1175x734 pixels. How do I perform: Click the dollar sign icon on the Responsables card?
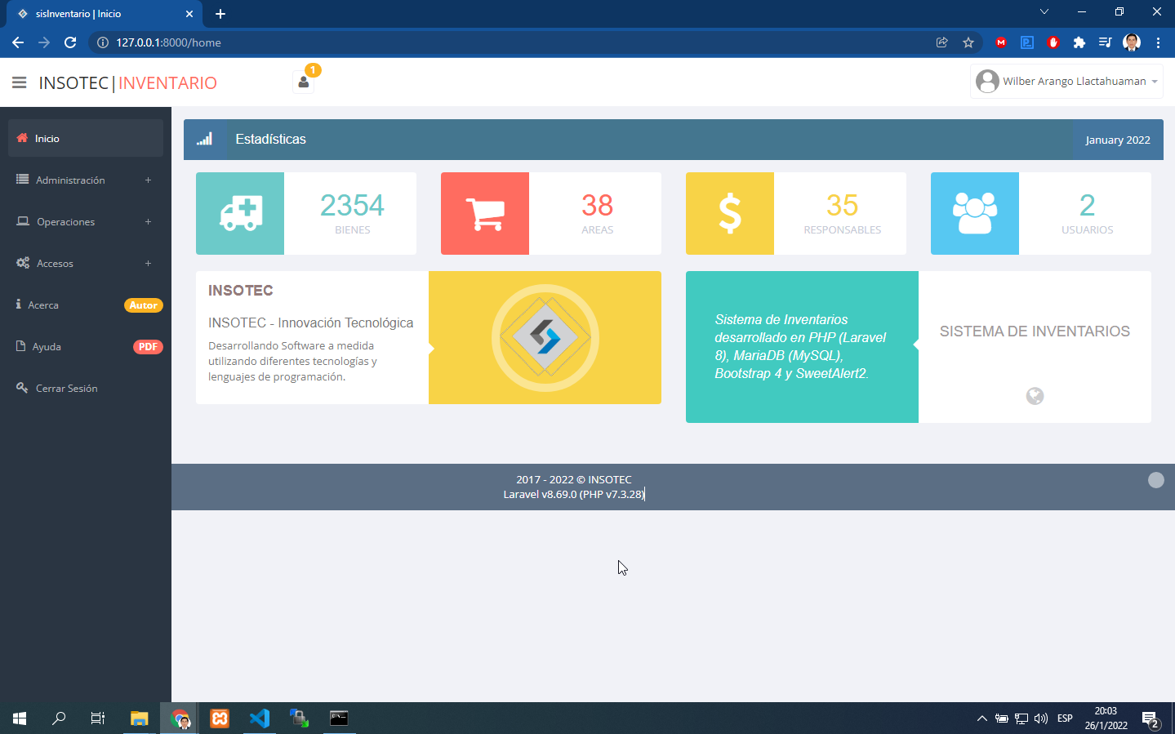[x=730, y=213]
